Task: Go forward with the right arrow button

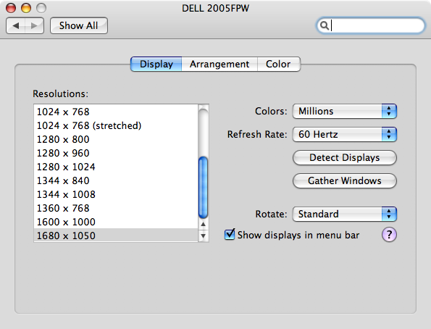Action: point(34,26)
